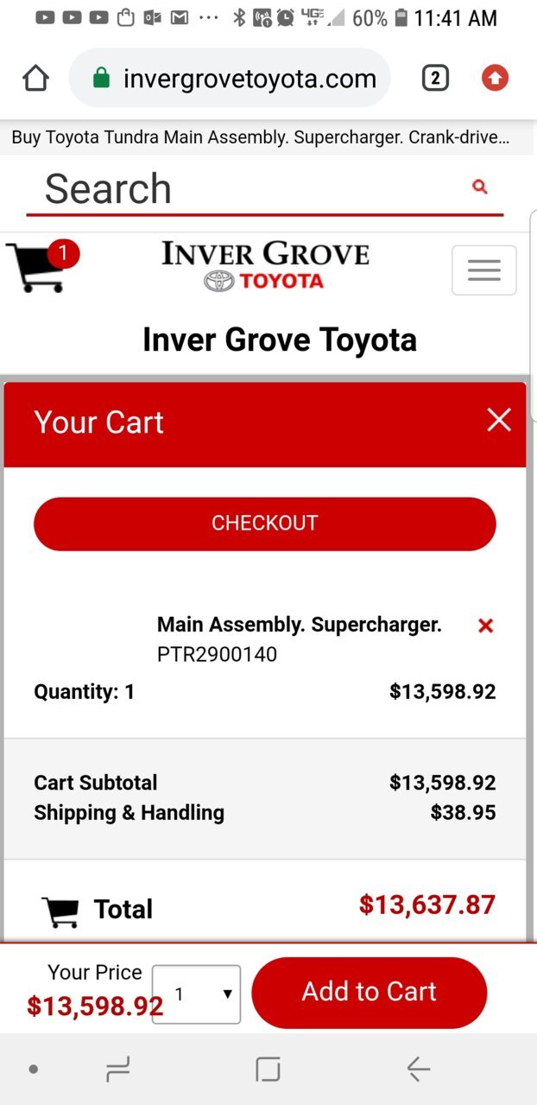The height and width of the screenshot is (1105, 537).
Task: Open the shopping cart icon with badge
Action: click(x=41, y=266)
